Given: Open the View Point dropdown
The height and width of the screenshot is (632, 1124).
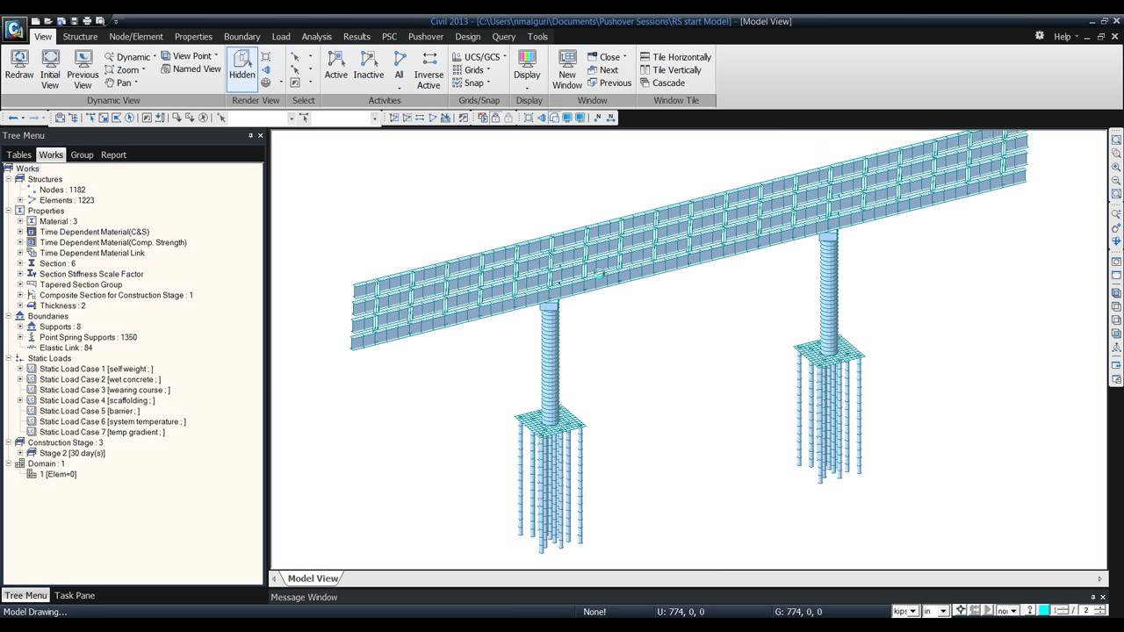Looking at the screenshot, I should pos(189,56).
